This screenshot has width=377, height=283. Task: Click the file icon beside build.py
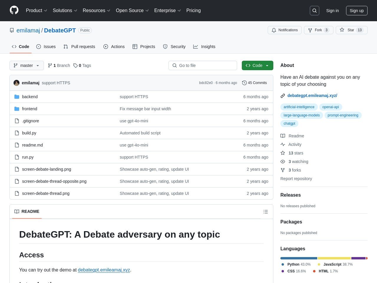pyautogui.click(x=17, y=133)
